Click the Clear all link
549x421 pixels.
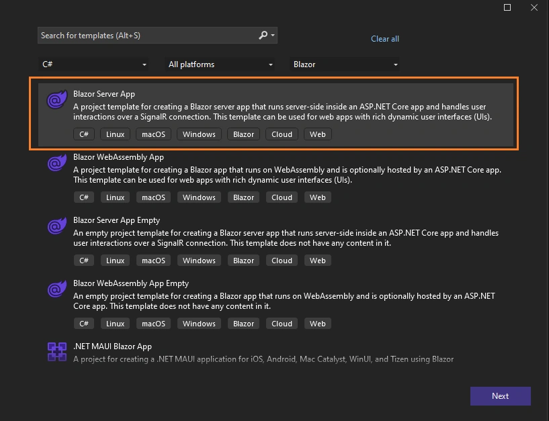pos(385,39)
